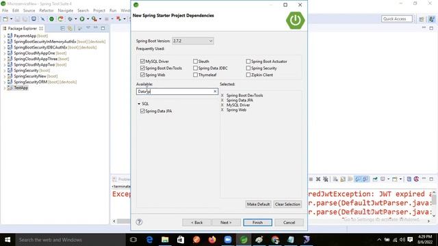
Task: Remove MySQL Driver using its X in Selected list
Action: click(x=222, y=105)
